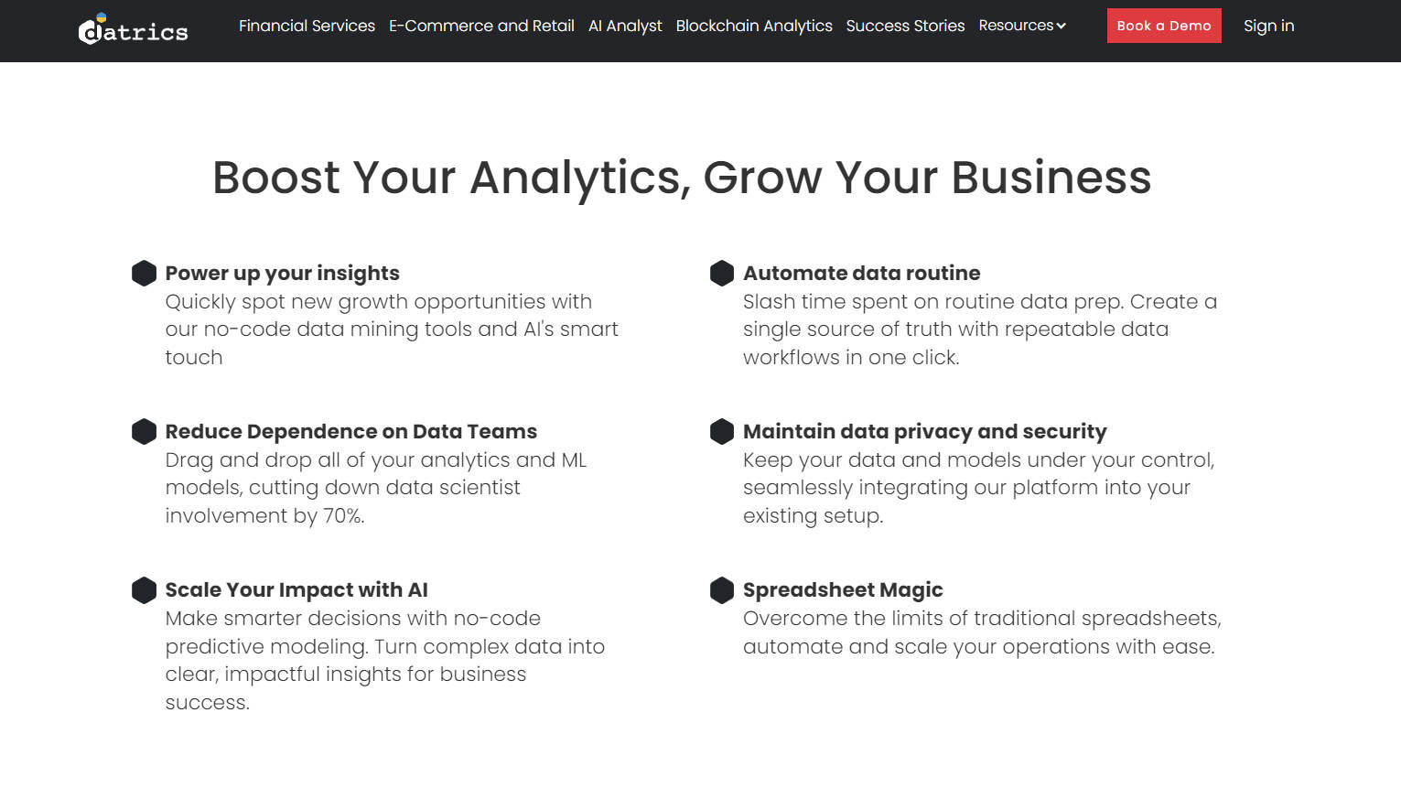
Task: Expand the Resources dropdown chevron
Action: point(1062,26)
